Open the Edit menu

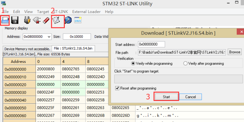[16, 12]
